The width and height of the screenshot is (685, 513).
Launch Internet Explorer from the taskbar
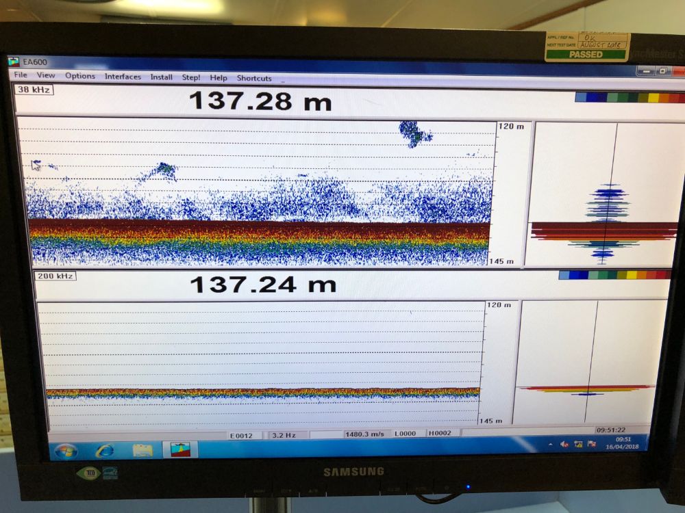(x=105, y=450)
